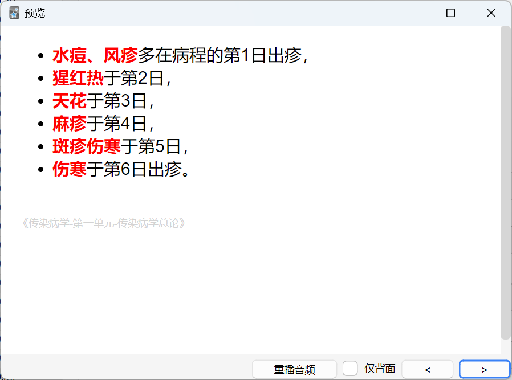512x380 pixels.
Task: Click the text 多在病程的第1日出疹
Action: [220, 55]
